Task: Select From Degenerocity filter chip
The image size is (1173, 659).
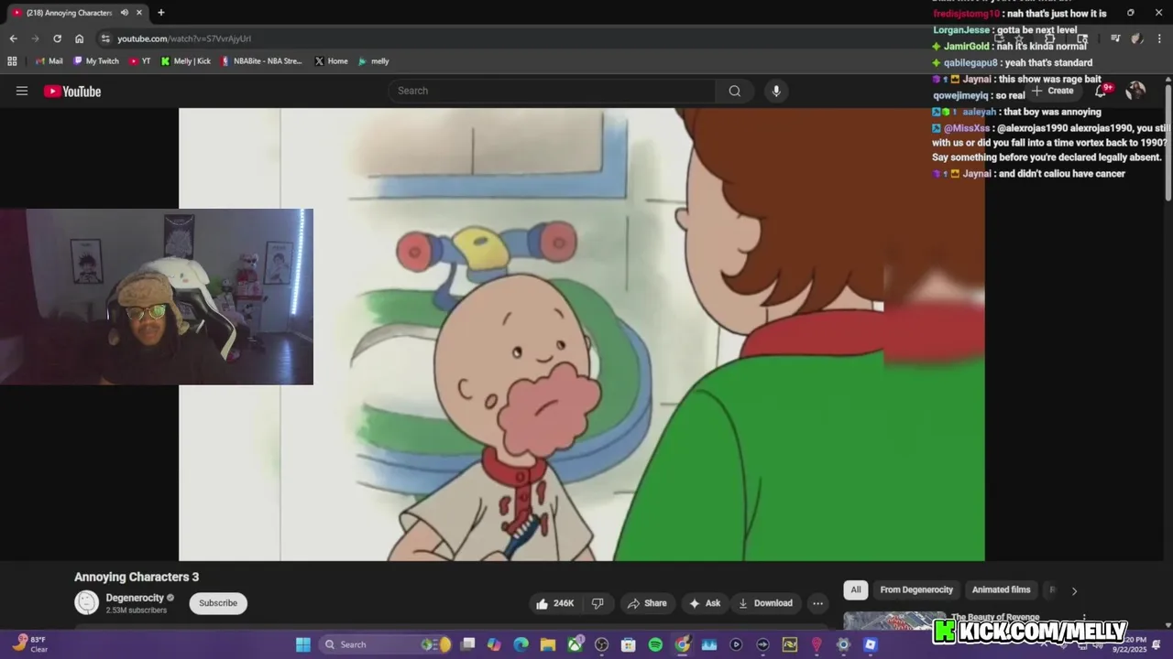Action: click(916, 589)
